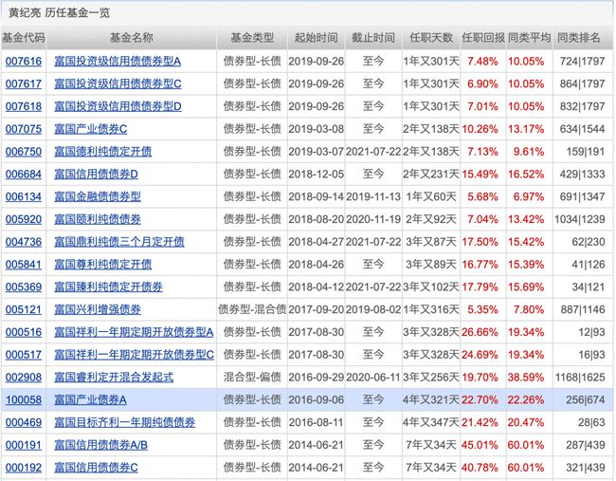
Task: Open fund 富国睿利定开混合发起式
Action: coord(114,378)
